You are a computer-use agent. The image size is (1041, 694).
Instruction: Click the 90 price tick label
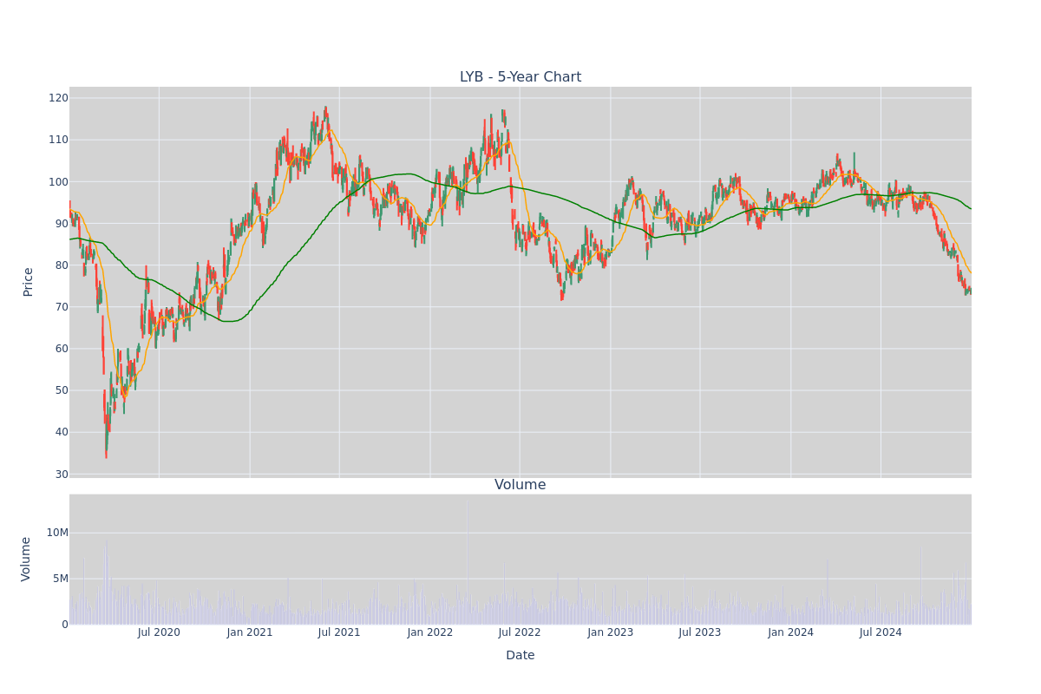coord(61,223)
